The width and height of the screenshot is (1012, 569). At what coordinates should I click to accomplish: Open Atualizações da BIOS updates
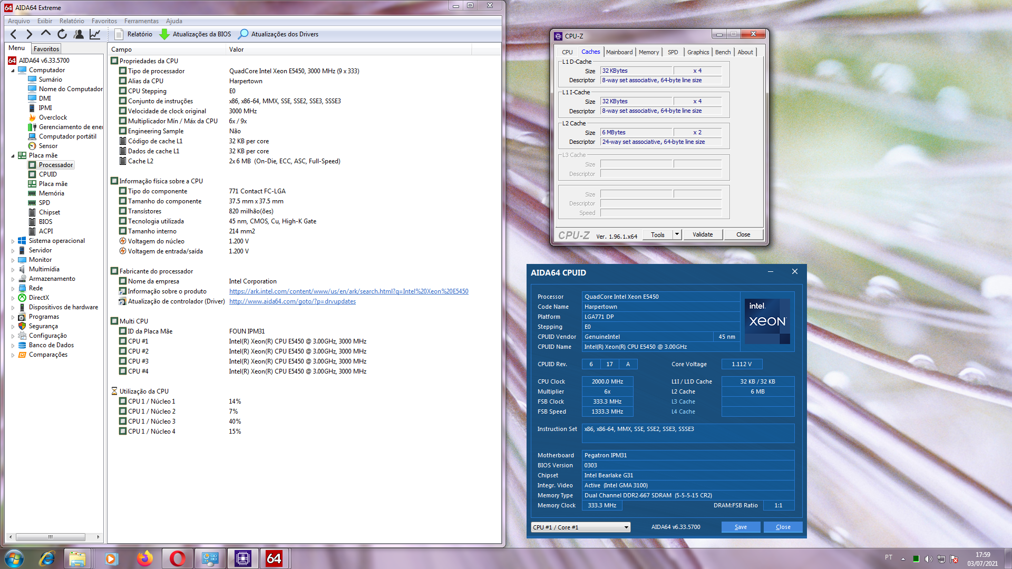195,34
